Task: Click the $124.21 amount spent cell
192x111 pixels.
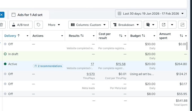Action: [182, 74]
